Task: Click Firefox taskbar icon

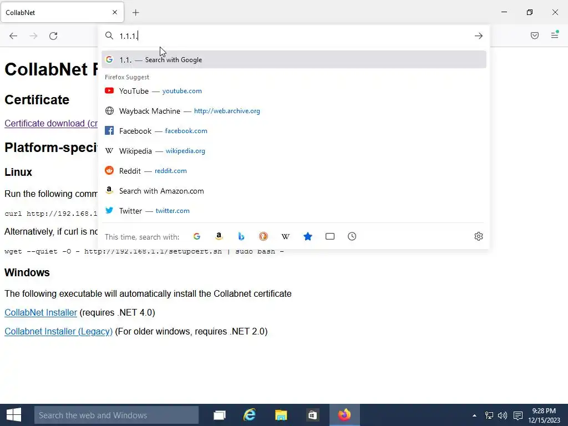Action: (344, 415)
